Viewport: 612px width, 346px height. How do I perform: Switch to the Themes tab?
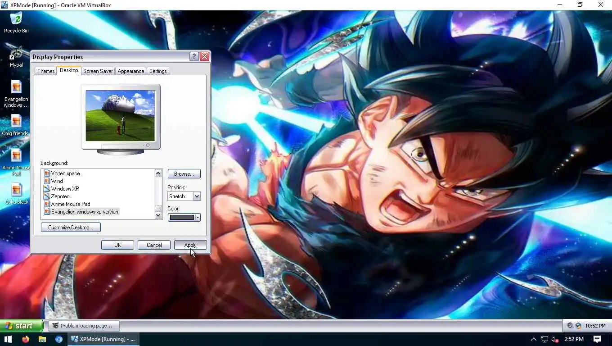point(46,71)
